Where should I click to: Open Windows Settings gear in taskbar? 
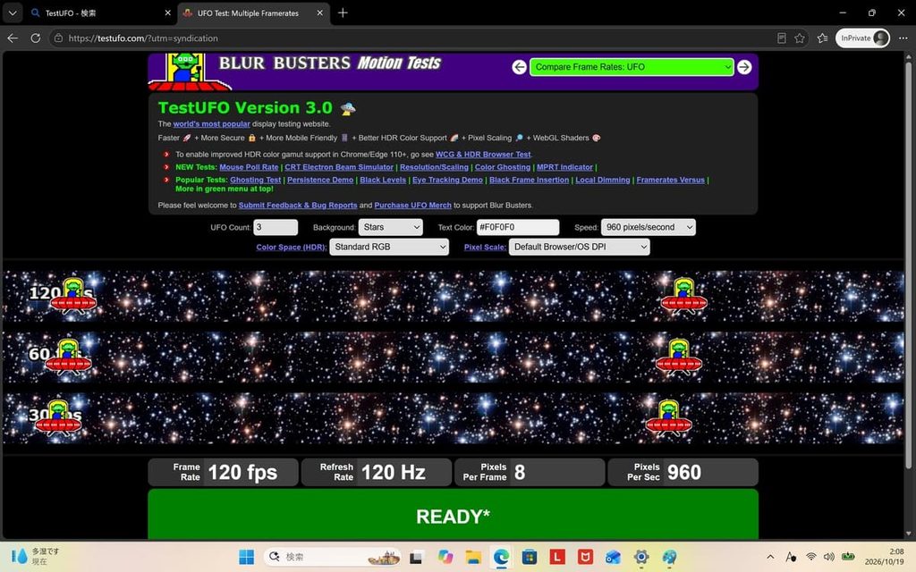click(x=641, y=557)
